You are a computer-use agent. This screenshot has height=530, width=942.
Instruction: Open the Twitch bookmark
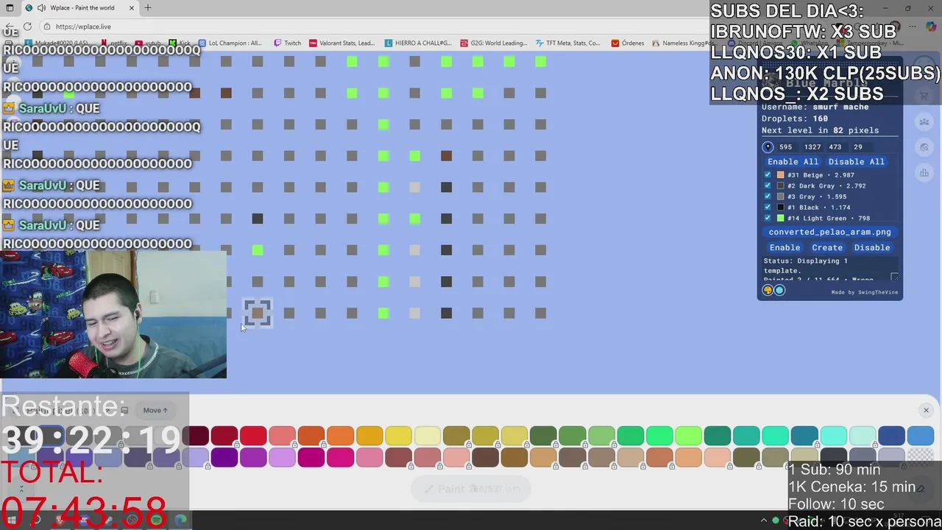tap(288, 43)
